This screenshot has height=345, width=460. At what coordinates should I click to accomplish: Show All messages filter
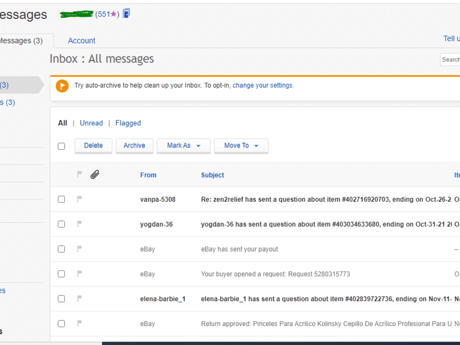point(63,123)
